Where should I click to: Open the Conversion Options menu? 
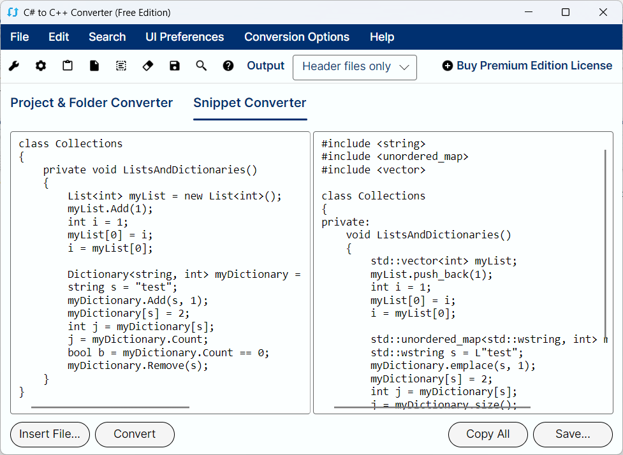pyautogui.click(x=297, y=37)
